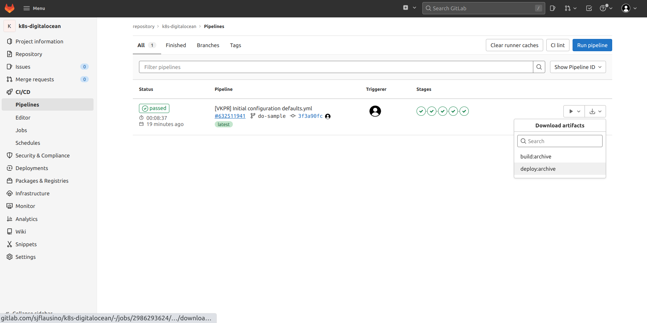Image resolution: width=647 pixels, height=323 pixels.
Task: Select the All pipelines tab
Action: [x=147, y=45]
